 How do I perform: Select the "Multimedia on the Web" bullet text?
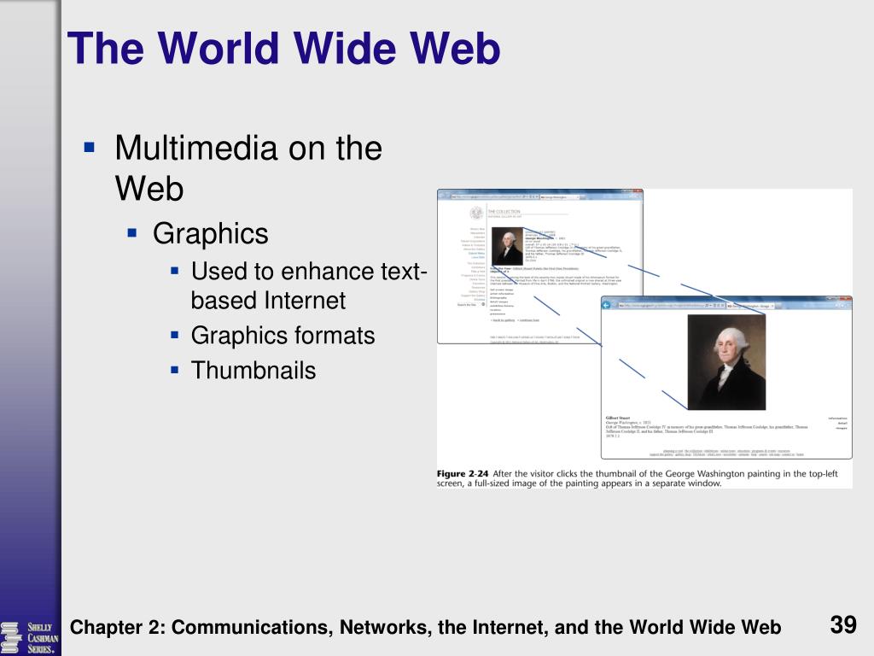coord(248,168)
